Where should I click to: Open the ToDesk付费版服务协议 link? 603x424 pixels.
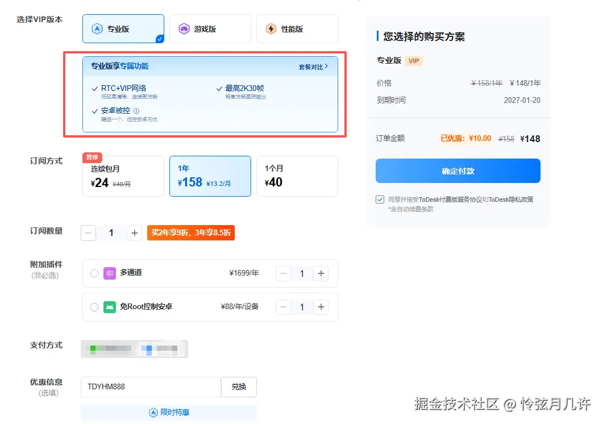pos(450,199)
